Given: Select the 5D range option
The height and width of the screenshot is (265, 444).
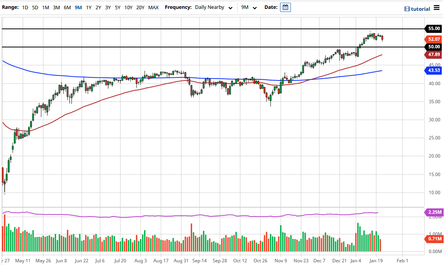Looking at the screenshot, I should (x=35, y=7).
